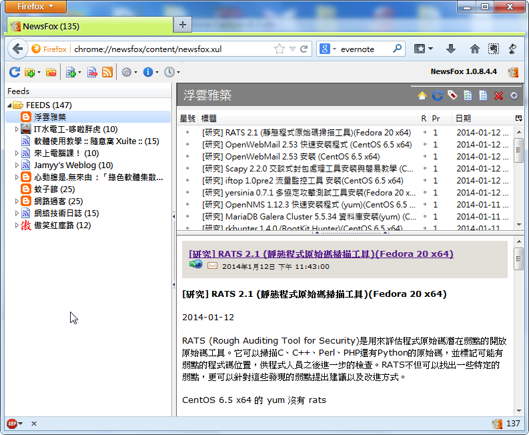Click the delete folder icon
The image size is (529, 435).
click(51, 72)
